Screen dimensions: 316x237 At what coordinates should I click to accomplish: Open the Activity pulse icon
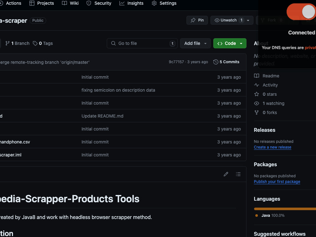point(256,85)
